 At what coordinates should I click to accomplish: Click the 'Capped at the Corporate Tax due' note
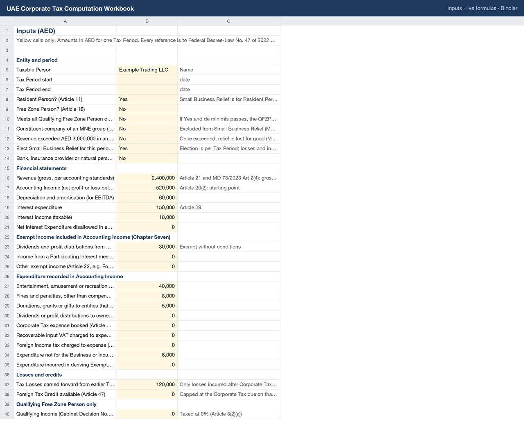point(228,394)
